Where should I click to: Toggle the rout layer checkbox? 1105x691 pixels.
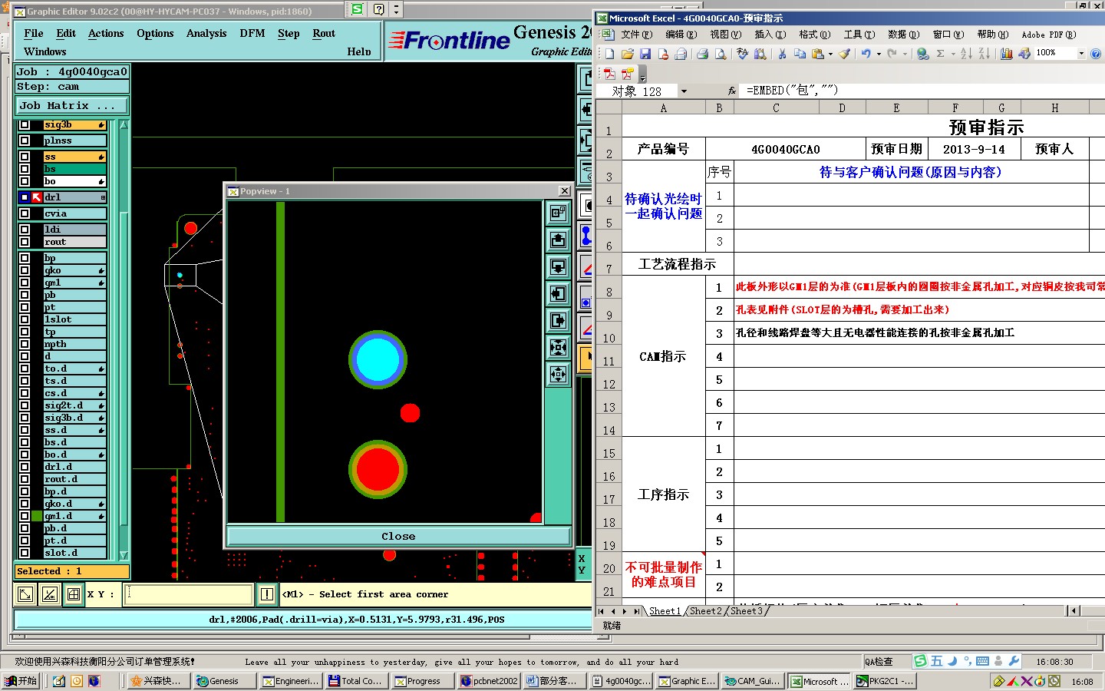coord(25,242)
